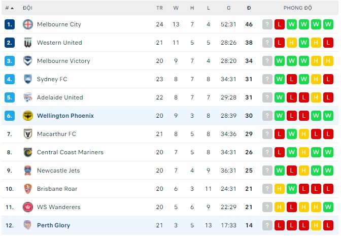Screen dimensions: 341x236
Task: Click the Newcastle Jets team logo
Action: point(28,171)
